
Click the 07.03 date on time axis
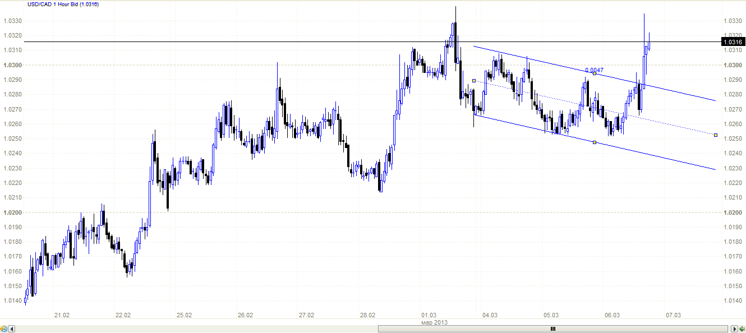pos(673,316)
